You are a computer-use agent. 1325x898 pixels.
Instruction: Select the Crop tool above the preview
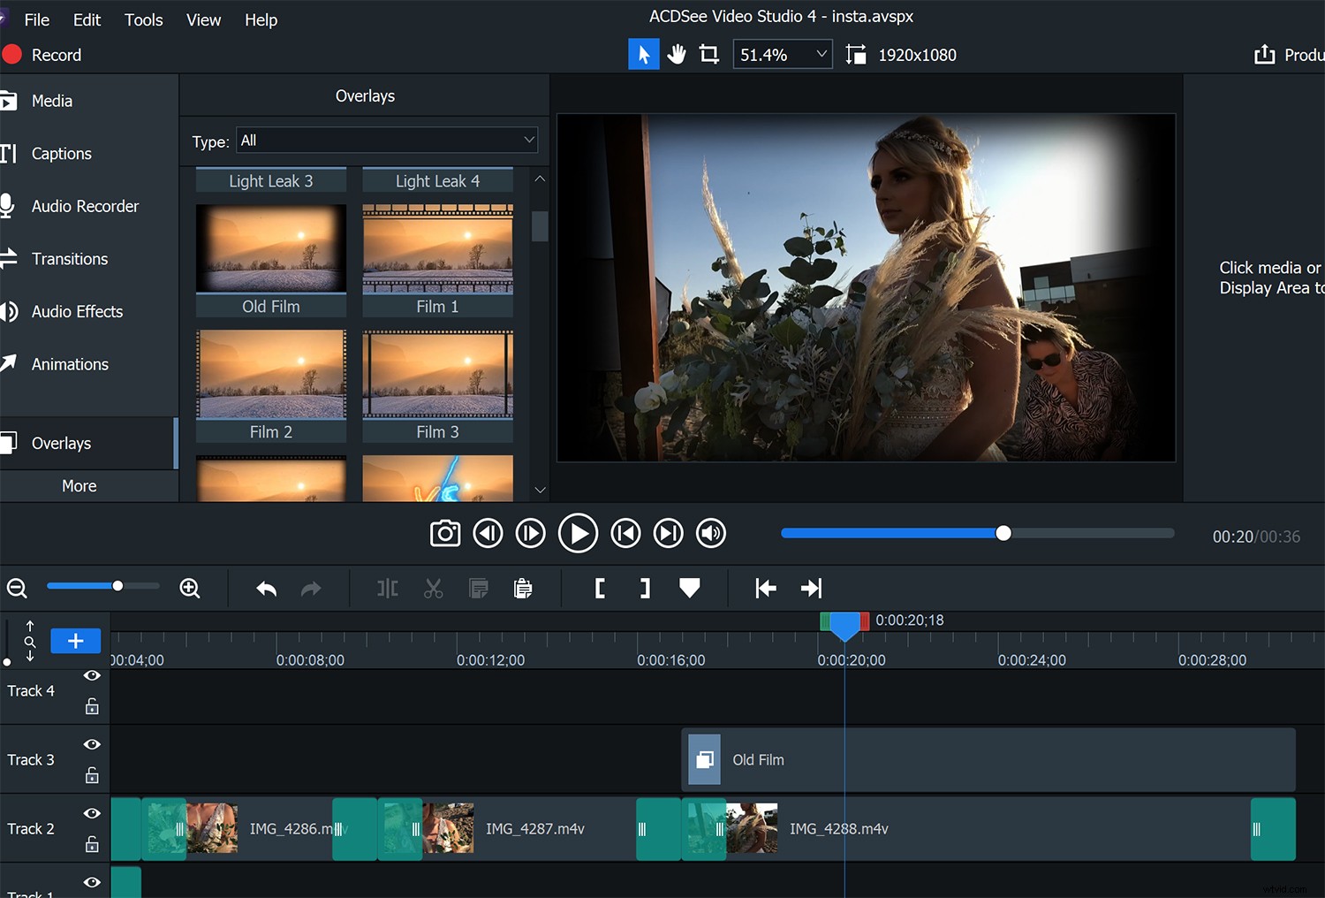pyautogui.click(x=709, y=54)
